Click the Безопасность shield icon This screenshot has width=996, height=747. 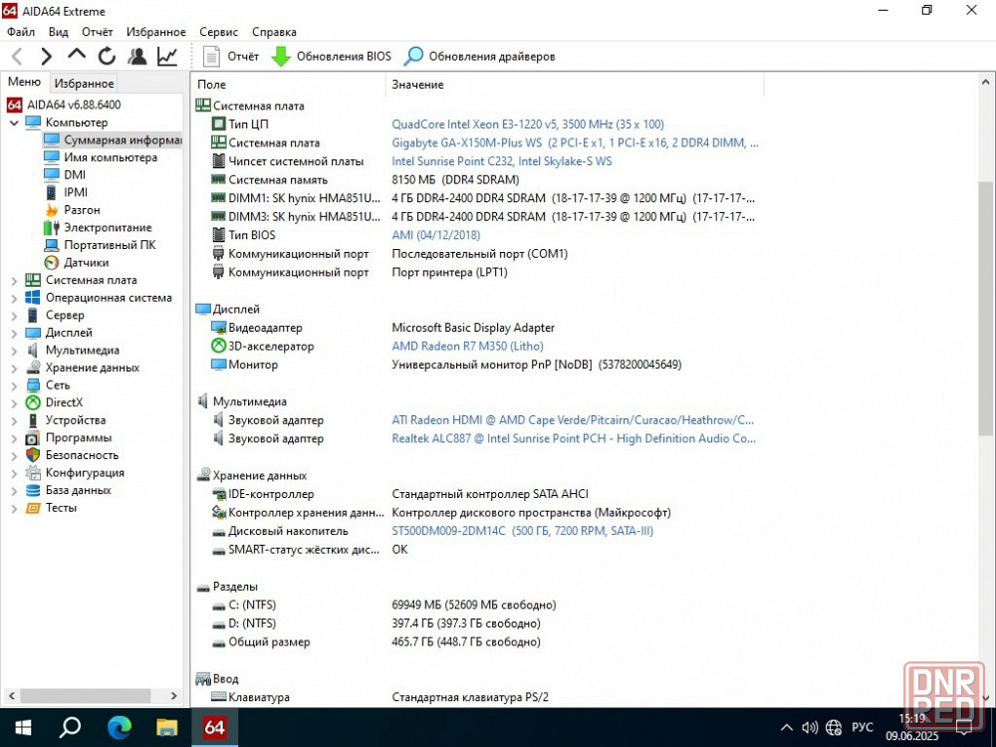[x=33, y=455]
